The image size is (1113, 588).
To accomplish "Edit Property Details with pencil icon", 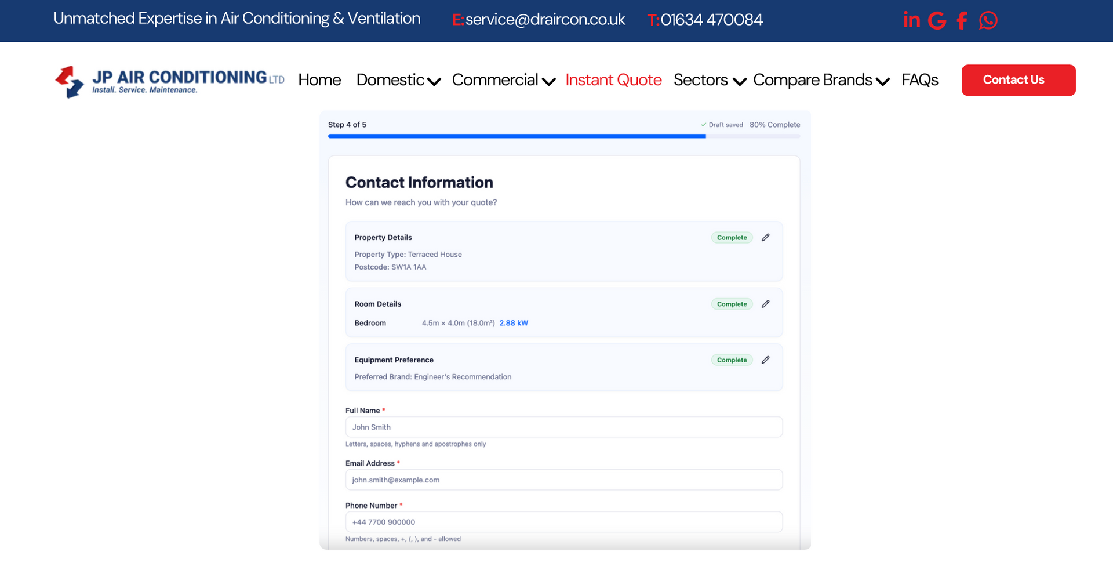I will [766, 238].
